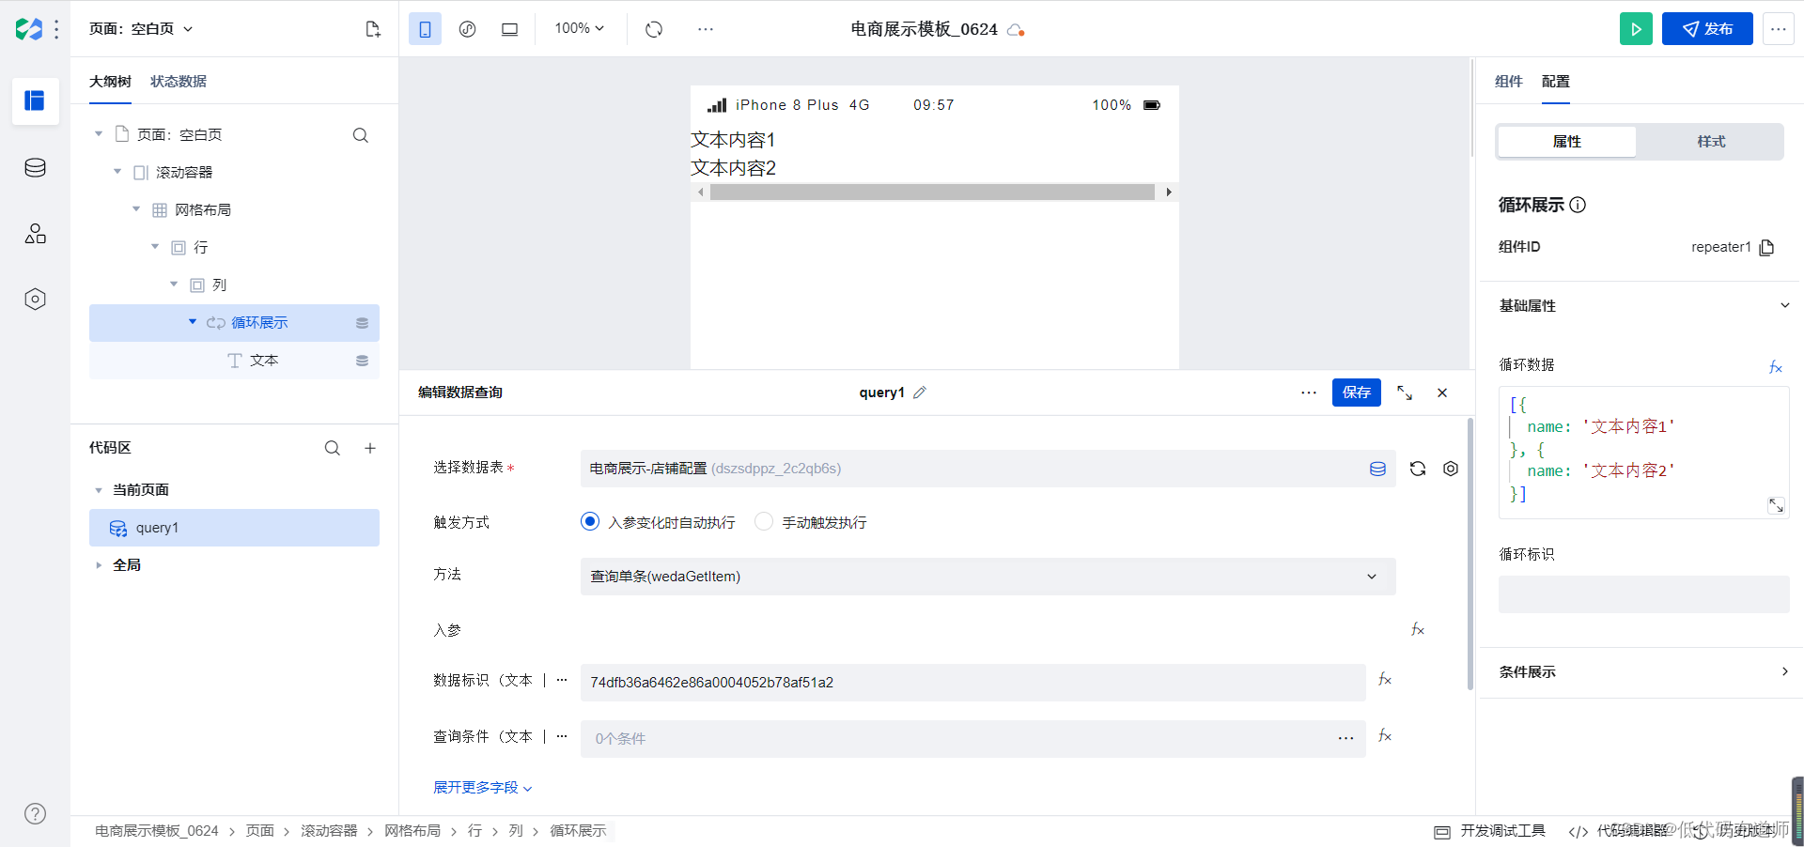Click data binding icon on 循环展示 row
This screenshot has height=847, width=1804.
[x=362, y=323]
